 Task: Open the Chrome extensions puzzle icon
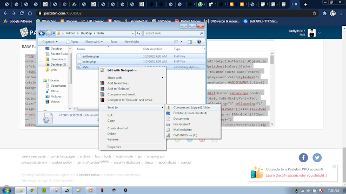(x=324, y=13)
